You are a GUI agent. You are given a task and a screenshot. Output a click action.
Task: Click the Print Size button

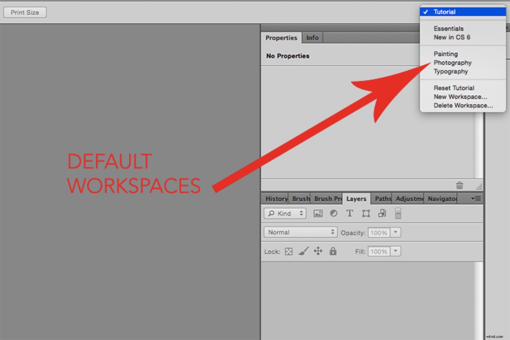coord(24,12)
